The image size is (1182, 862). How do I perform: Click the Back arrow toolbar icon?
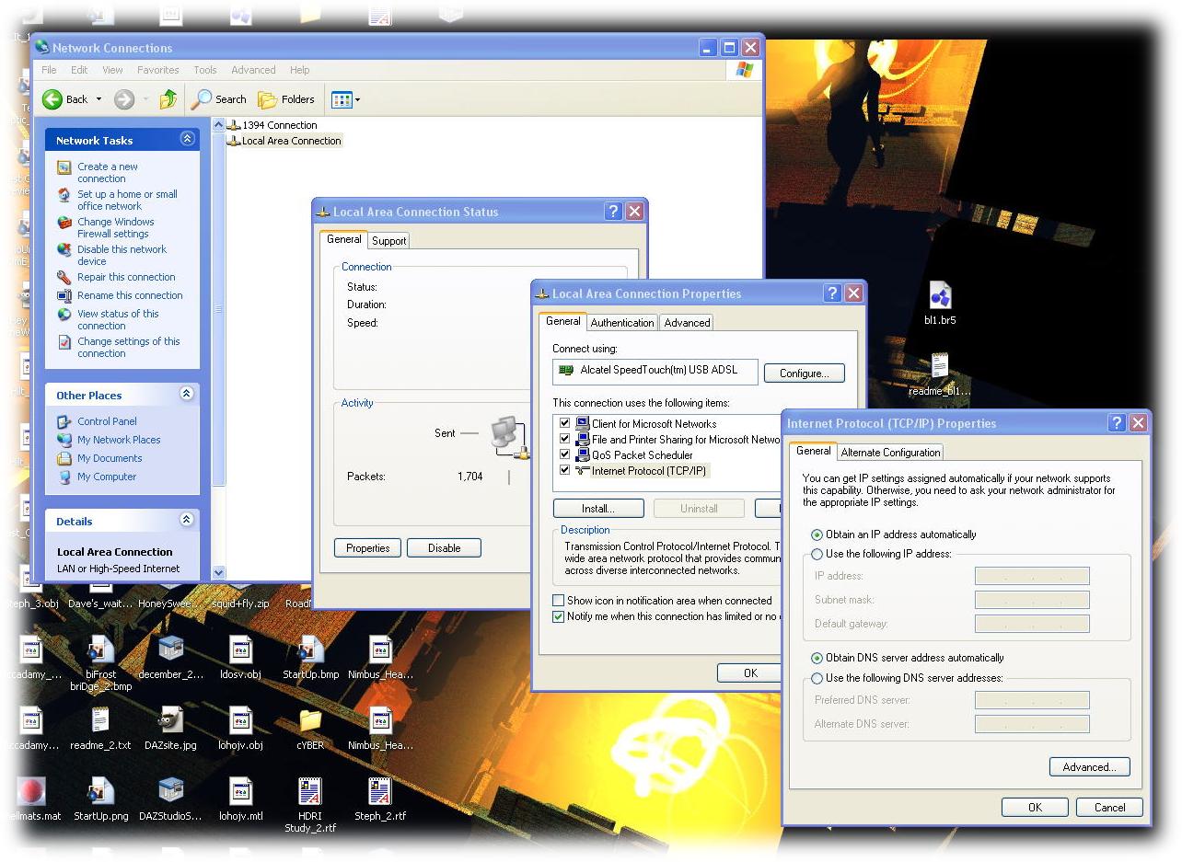53,99
